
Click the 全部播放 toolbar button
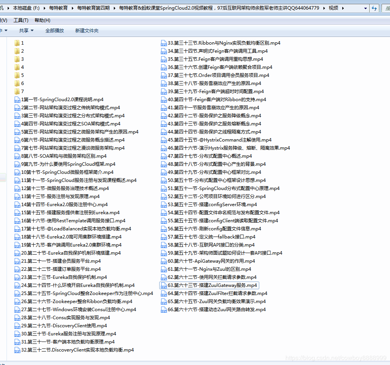tap(55, 31)
